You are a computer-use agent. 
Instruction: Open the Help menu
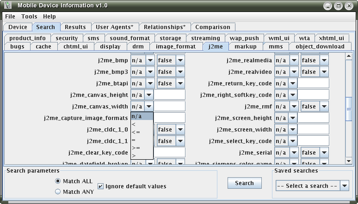pyautogui.click(x=49, y=16)
